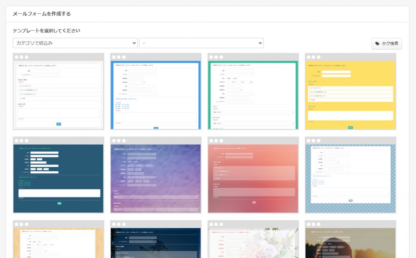Click the タグ検索 button
416x258 pixels.
point(386,44)
